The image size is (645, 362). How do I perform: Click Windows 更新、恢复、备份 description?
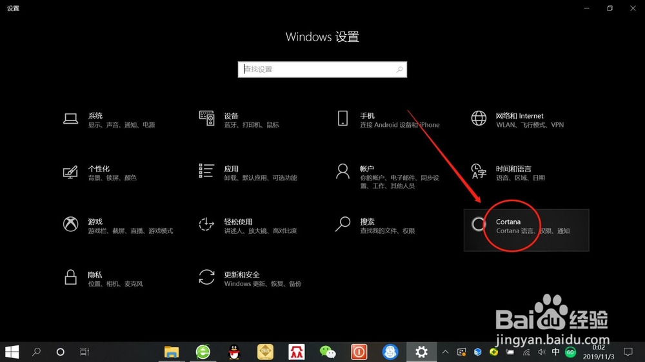pos(263,284)
